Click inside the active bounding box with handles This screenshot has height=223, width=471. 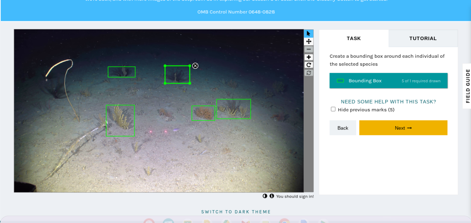click(x=177, y=75)
